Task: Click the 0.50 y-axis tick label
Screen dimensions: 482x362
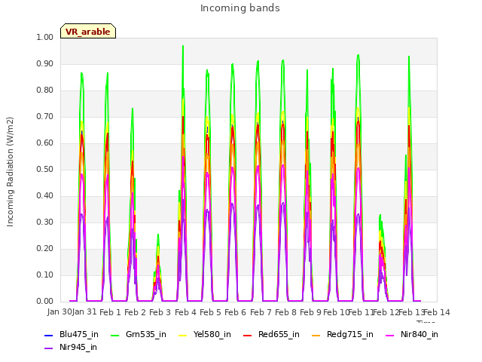Action: click(x=45, y=169)
